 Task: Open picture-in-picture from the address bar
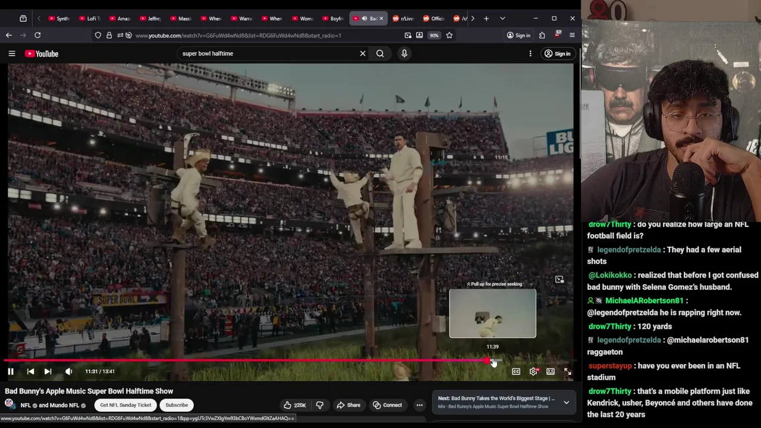coord(408,36)
